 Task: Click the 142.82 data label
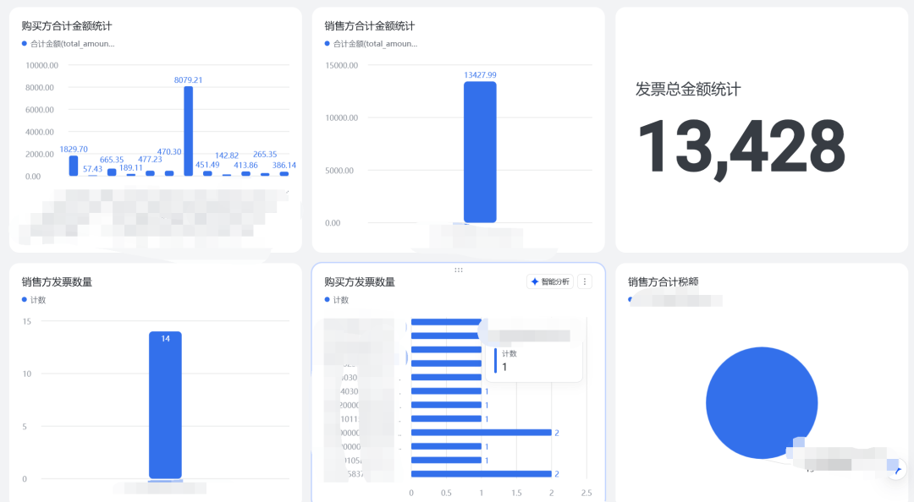[x=227, y=156]
